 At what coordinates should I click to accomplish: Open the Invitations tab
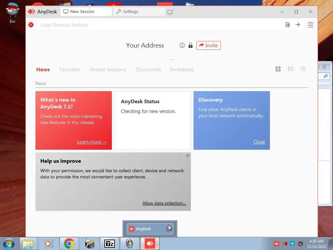click(x=182, y=70)
